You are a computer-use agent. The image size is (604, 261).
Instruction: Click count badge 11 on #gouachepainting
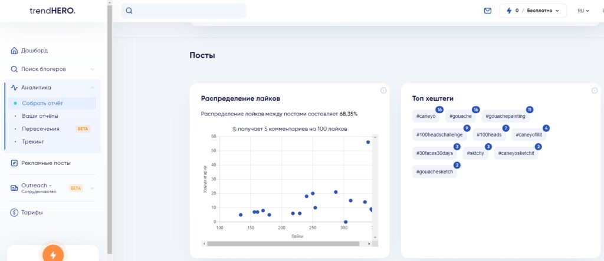pos(529,110)
